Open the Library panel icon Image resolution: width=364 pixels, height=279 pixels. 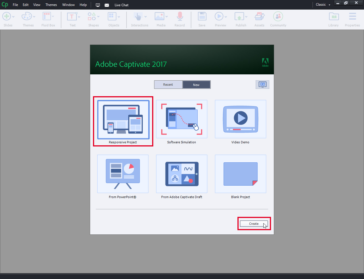[334, 16]
